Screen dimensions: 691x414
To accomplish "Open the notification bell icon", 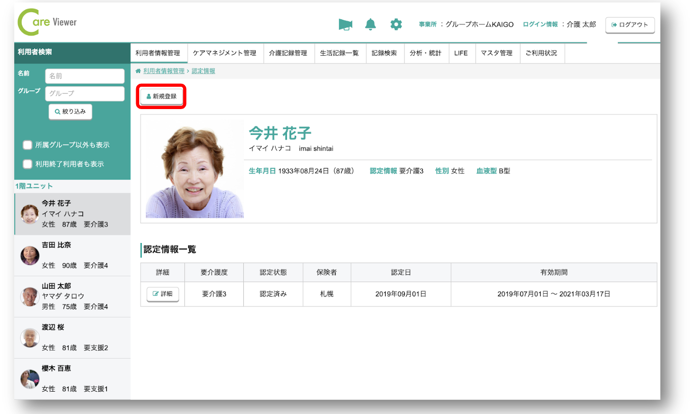I will [370, 24].
